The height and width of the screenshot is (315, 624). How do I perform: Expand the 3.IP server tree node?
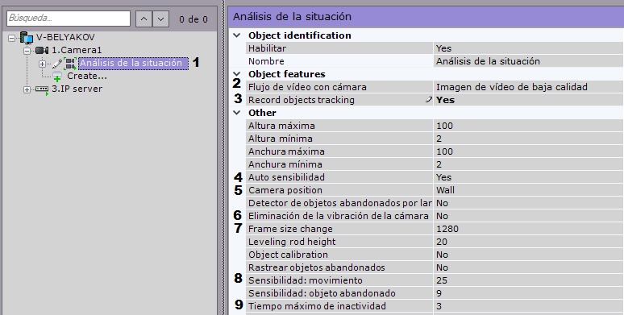tap(27, 89)
